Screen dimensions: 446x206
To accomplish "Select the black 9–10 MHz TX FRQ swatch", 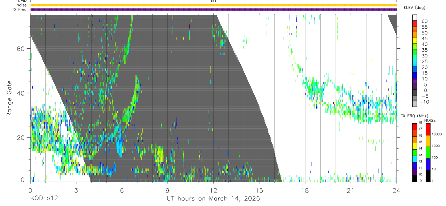I will point(414,178).
